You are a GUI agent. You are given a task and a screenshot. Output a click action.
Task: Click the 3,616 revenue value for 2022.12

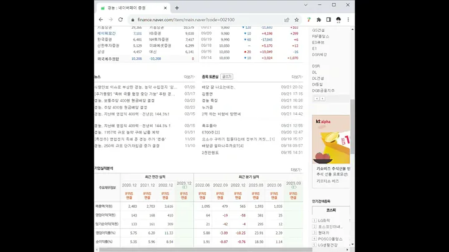click(168, 206)
